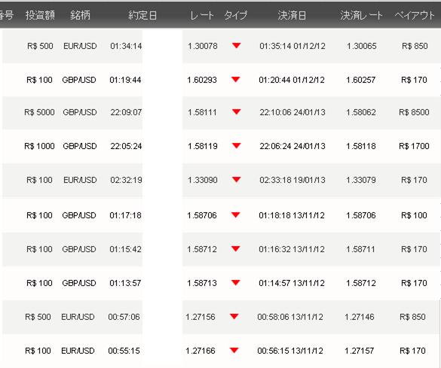Click red down arrow in 1.27166 row
The image size is (441, 368).
pyautogui.click(x=234, y=350)
